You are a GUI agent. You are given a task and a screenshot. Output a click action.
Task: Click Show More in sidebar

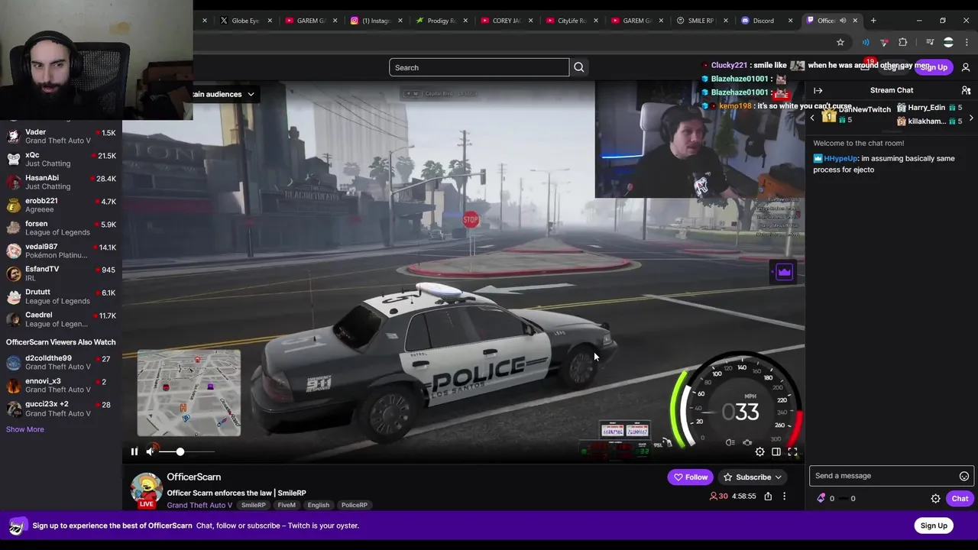tap(25, 429)
